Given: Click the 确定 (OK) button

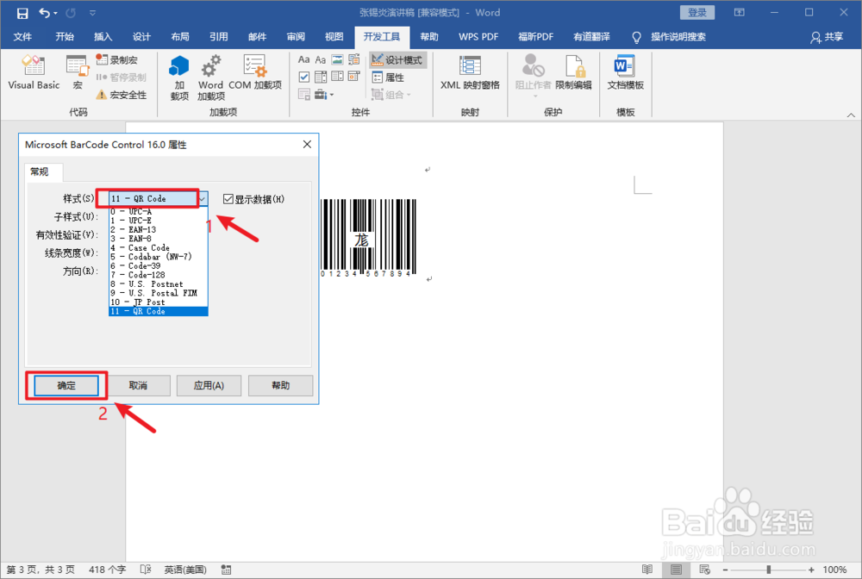Looking at the screenshot, I should pos(66,386).
